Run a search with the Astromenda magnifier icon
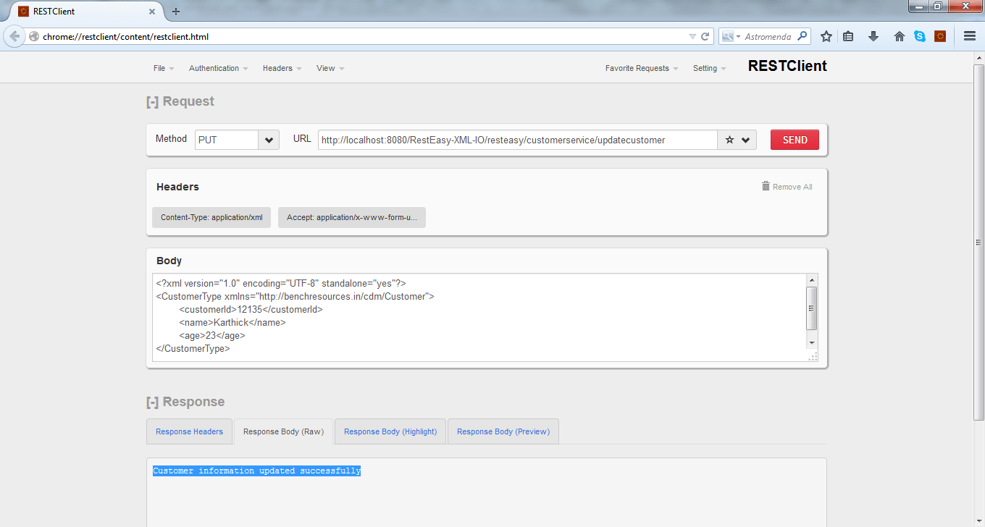This screenshot has width=985, height=527. [803, 35]
